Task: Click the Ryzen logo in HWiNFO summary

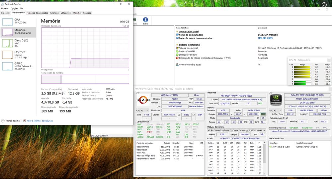Action: tap(143, 100)
